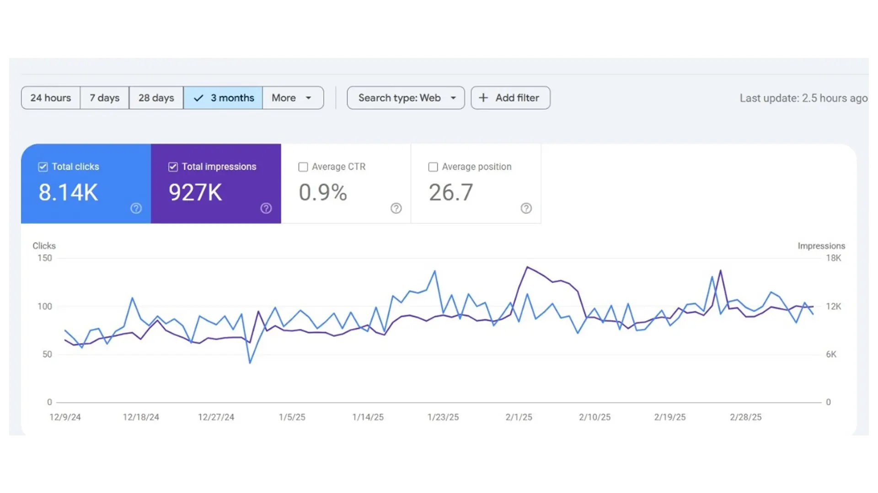Viewport: 878px width, 493px height.
Task: Click the 6K impressions axis label
Action: click(831, 354)
